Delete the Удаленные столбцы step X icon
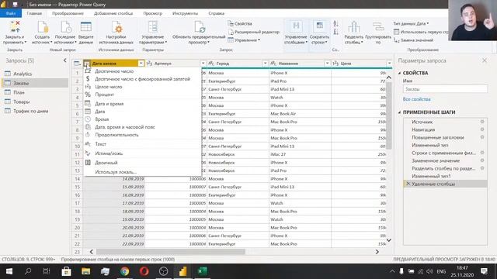 point(408,184)
